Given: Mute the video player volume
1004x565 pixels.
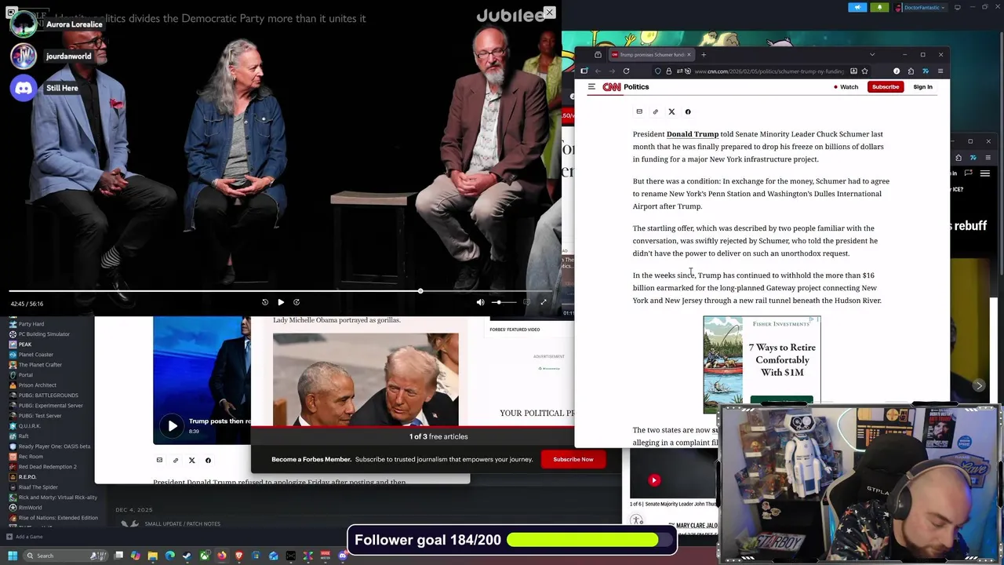Looking at the screenshot, I should (x=481, y=302).
